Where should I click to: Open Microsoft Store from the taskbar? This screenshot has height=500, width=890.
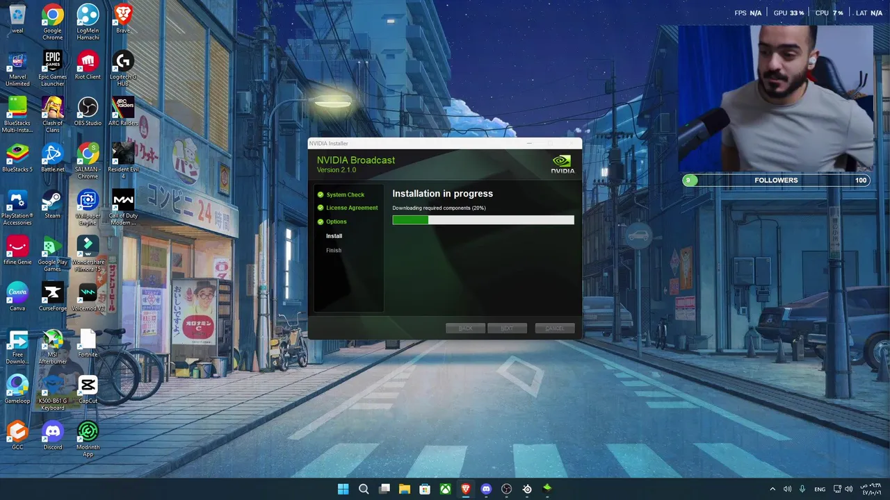tap(425, 489)
